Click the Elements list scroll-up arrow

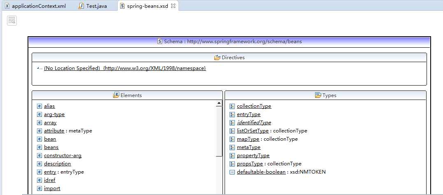pyautogui.click(x=219, y=104)
